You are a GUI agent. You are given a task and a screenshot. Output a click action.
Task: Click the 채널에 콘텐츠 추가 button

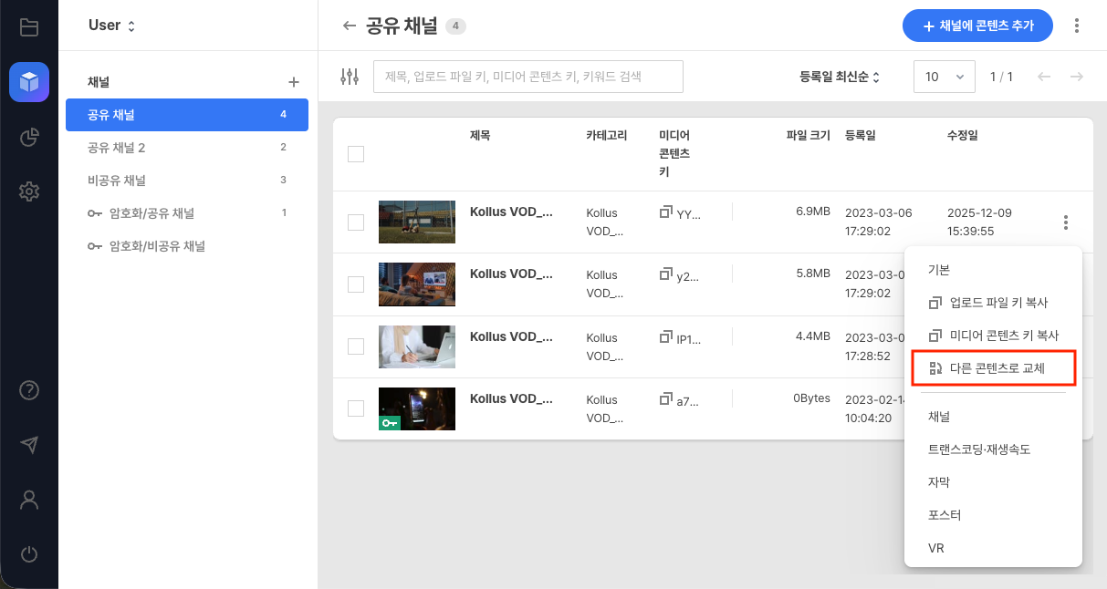click(x=977, y=26)
